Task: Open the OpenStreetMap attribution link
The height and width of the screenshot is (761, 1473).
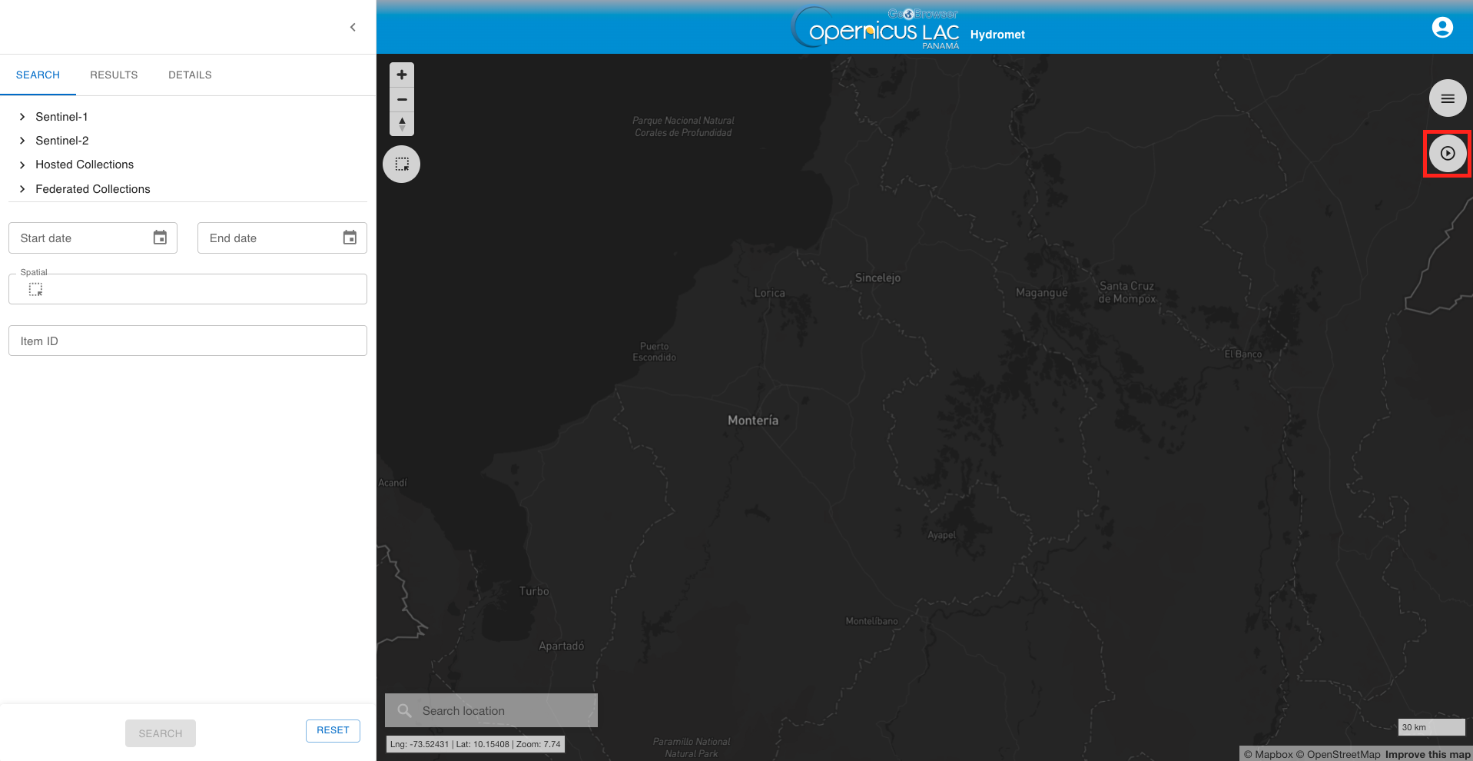Action: click(x=1338, y=754)
